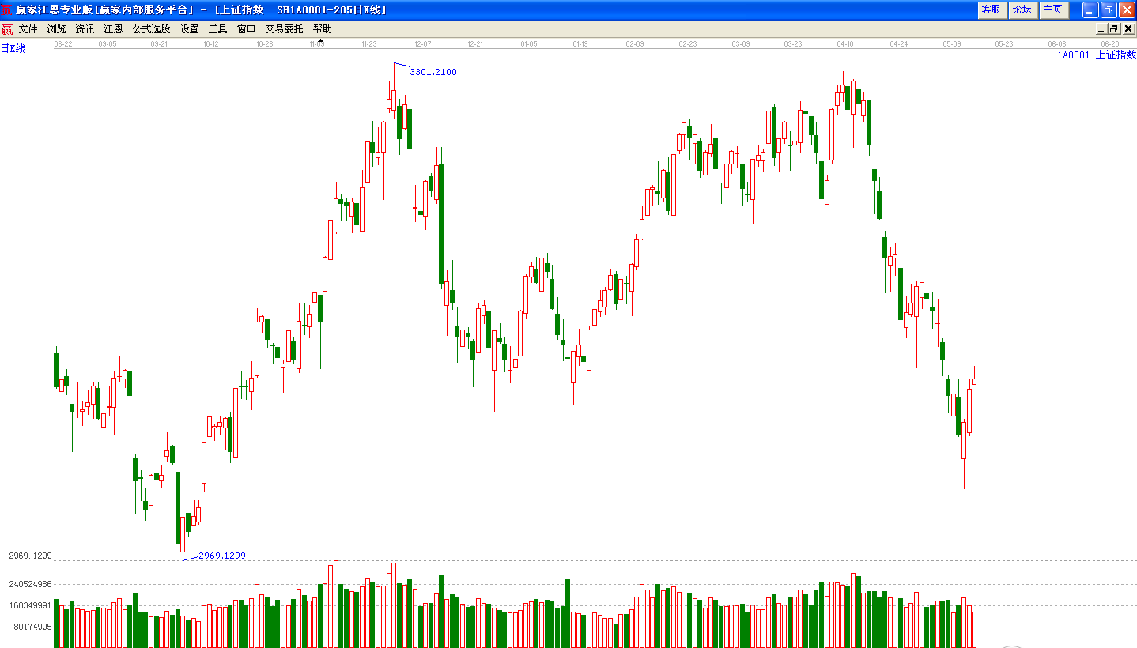1137x648 pixels.
Task: Click the 12-21 date on the time axis
Action: pyautogui.click(x=475, y=44)
